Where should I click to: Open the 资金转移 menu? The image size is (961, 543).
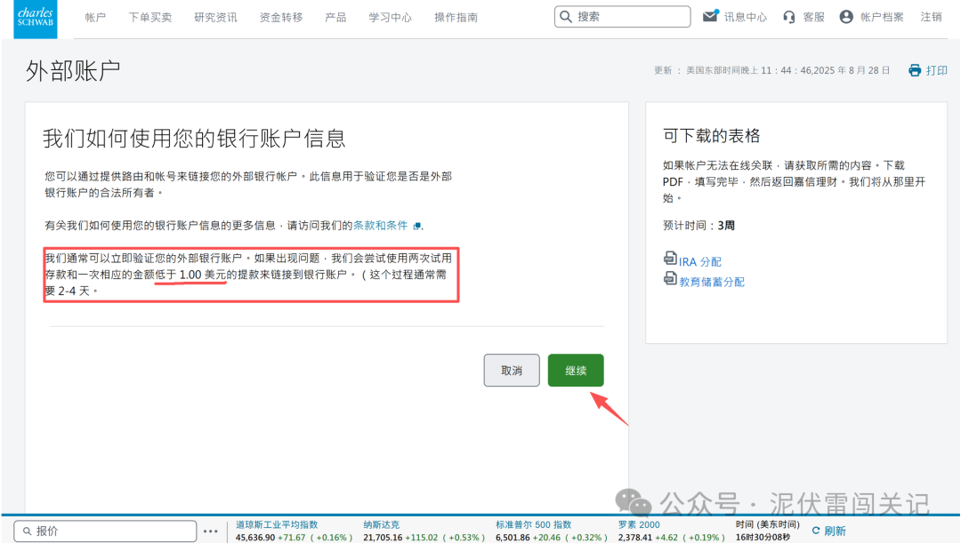(281, 16)
